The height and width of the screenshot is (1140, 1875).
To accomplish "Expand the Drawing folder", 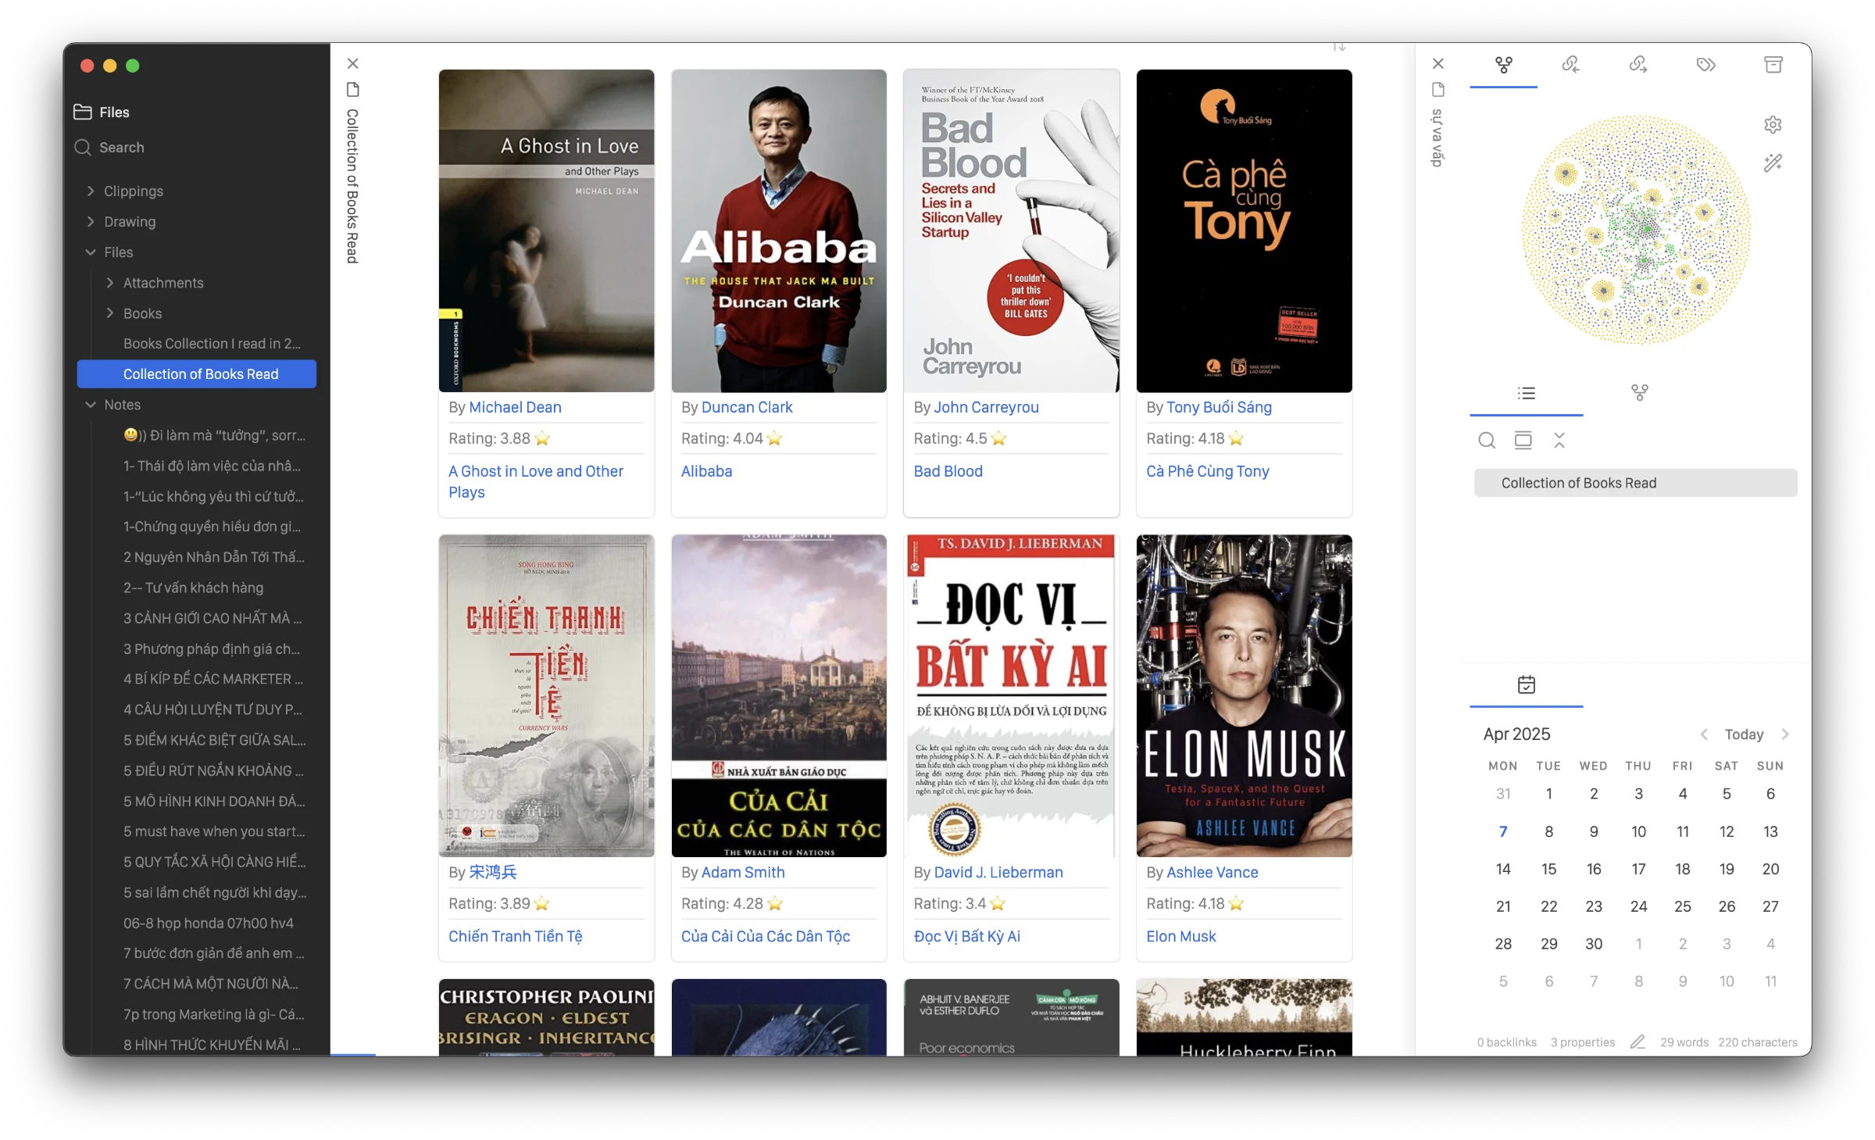I will 130,222.
